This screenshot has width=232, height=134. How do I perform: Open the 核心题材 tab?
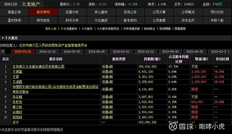[101, 12]
